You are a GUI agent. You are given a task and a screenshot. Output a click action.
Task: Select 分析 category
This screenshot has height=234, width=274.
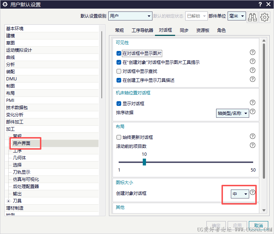(x=52, y=65)
